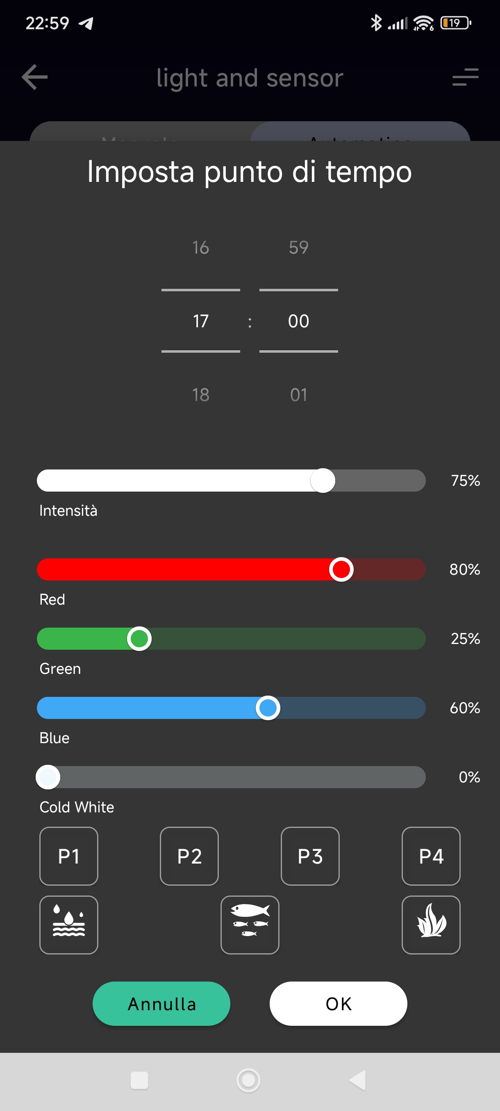Click the Red slider handle
The image size is (500, 1111).
[341, 569]
